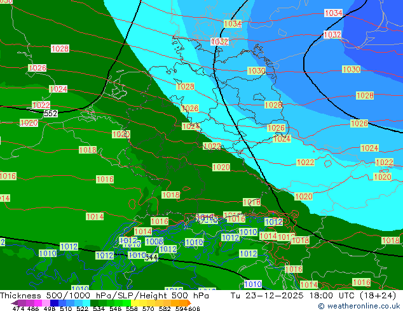Click the 552 height contour label

[50, 114]
